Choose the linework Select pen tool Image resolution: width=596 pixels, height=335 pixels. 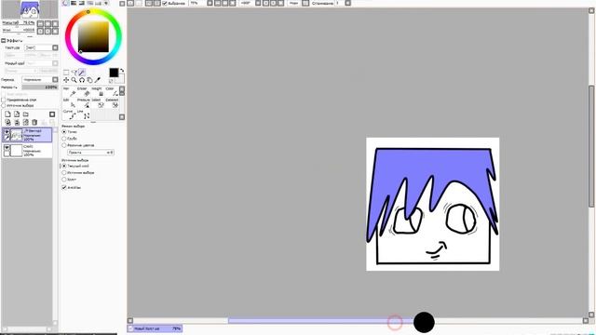98,103
